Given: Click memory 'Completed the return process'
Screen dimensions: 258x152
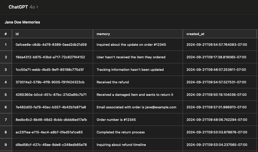Looking at the screenshot, I should tap(121, 132).
